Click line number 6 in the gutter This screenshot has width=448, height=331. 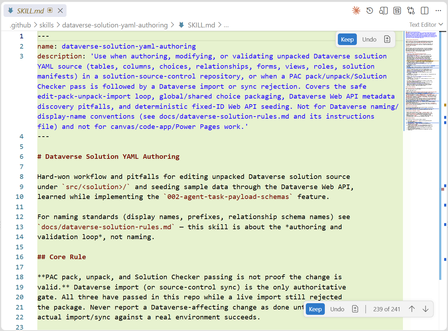pos(21,156)
